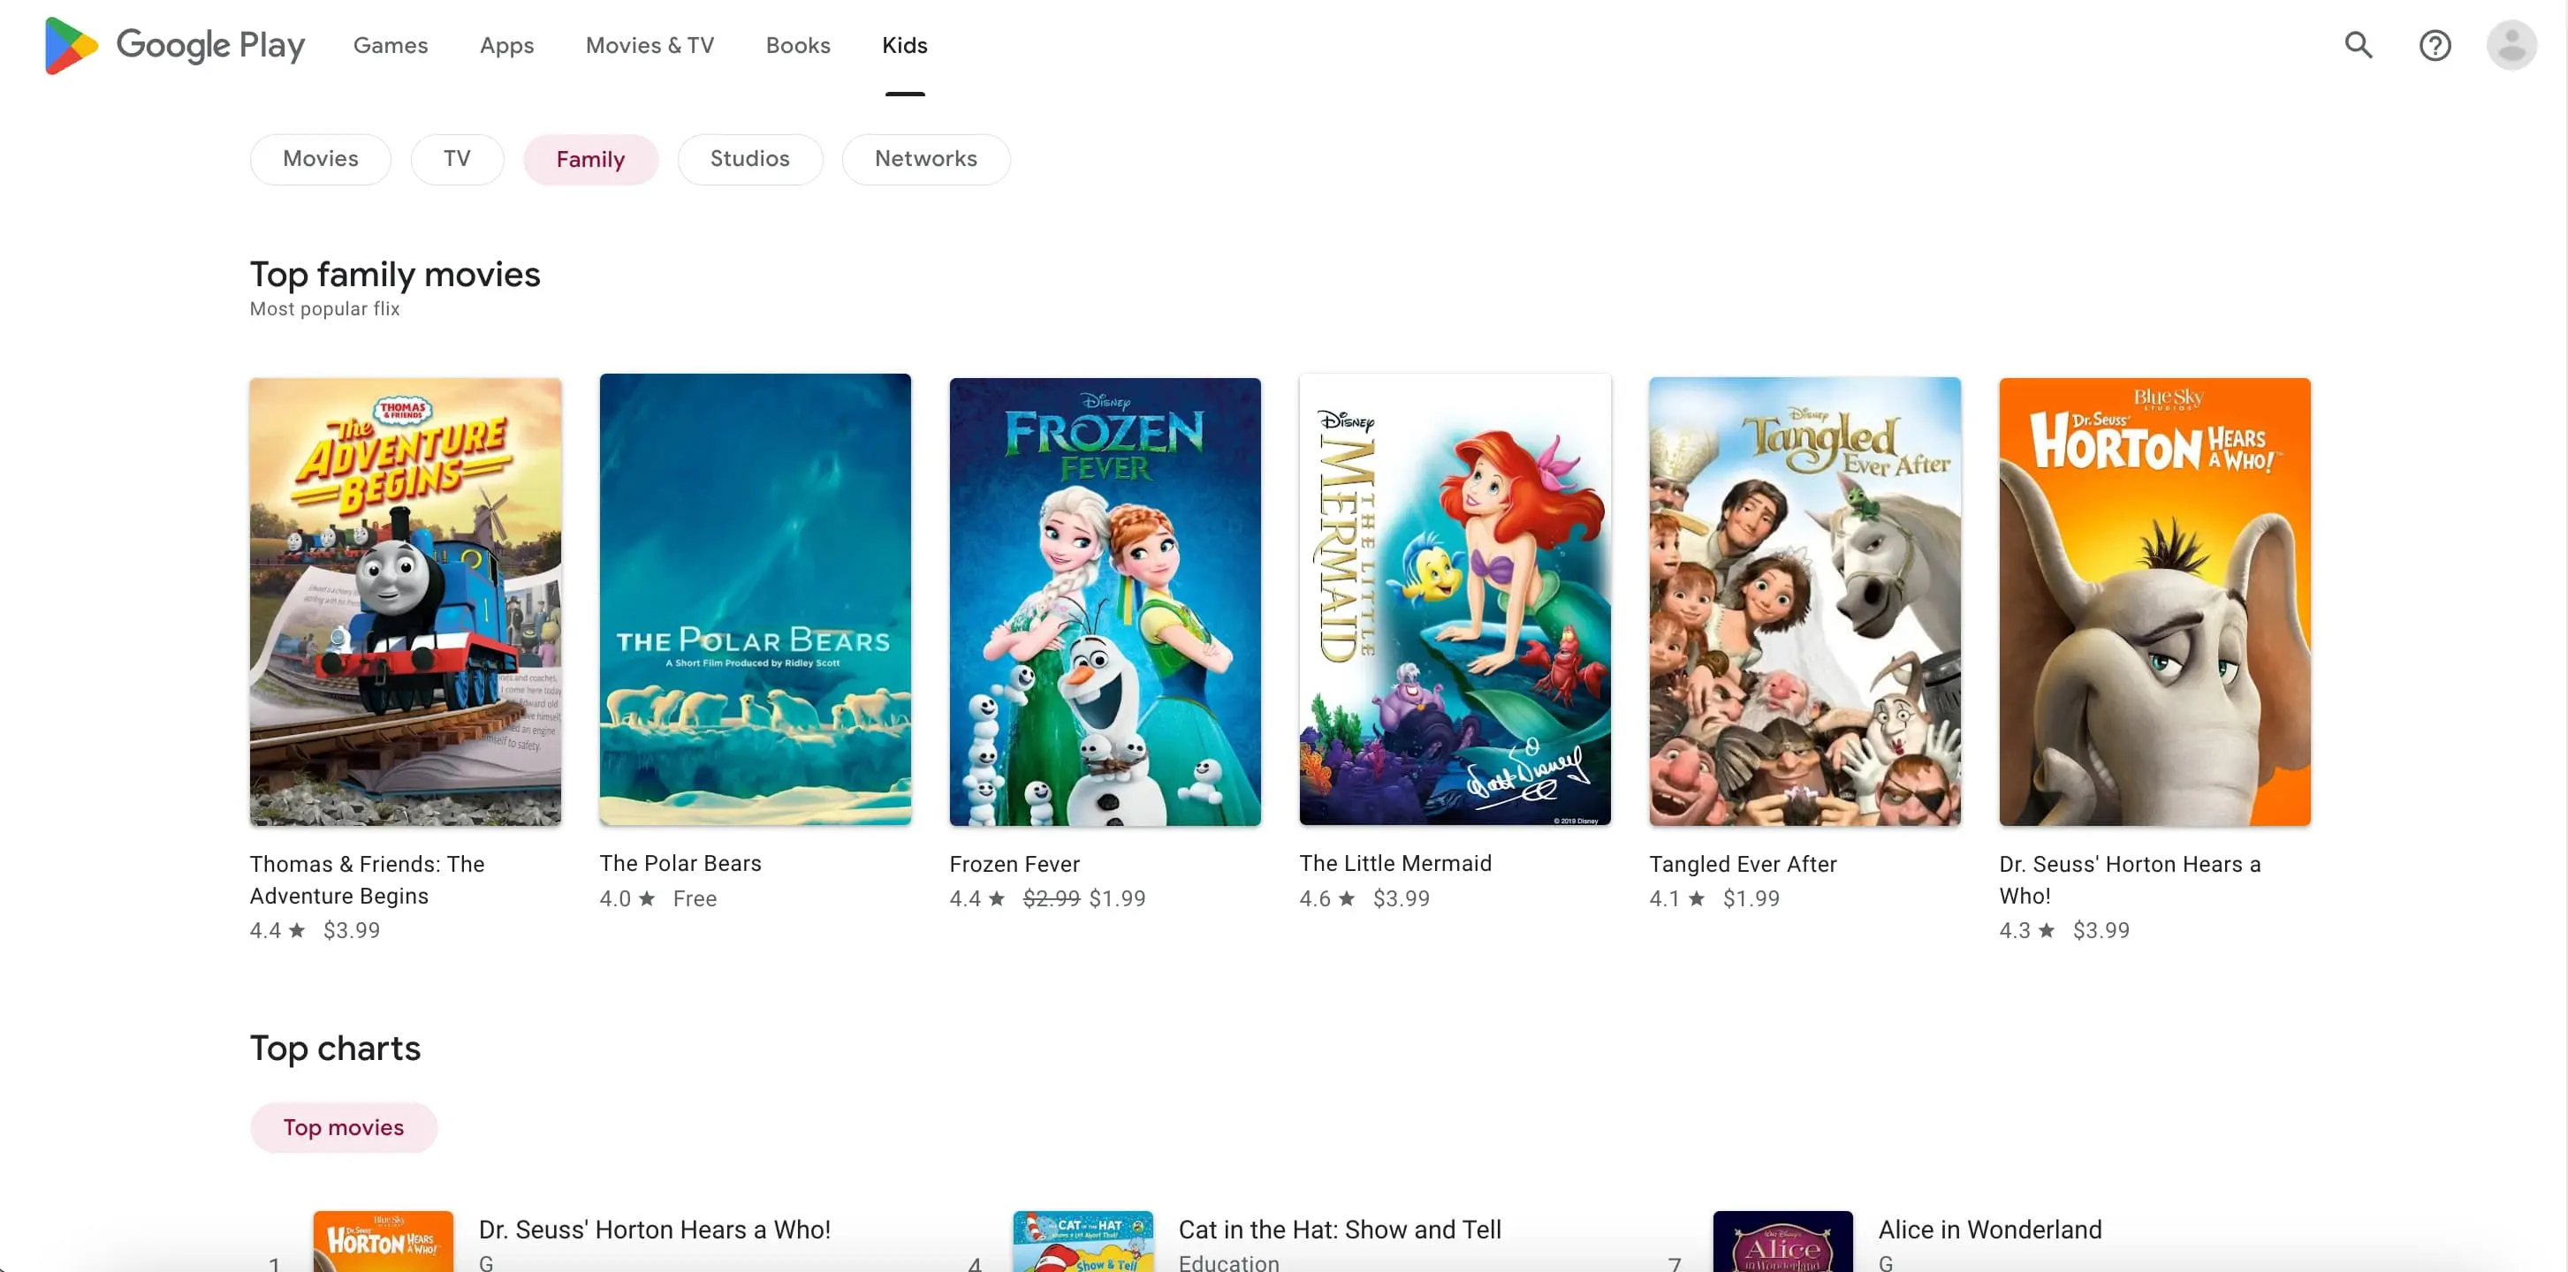
Task: Select the Family filter chip
Action: click(590, 158)
